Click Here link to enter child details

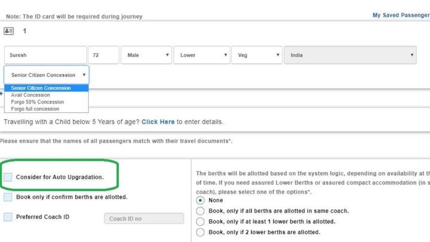(x=158, y=122)
